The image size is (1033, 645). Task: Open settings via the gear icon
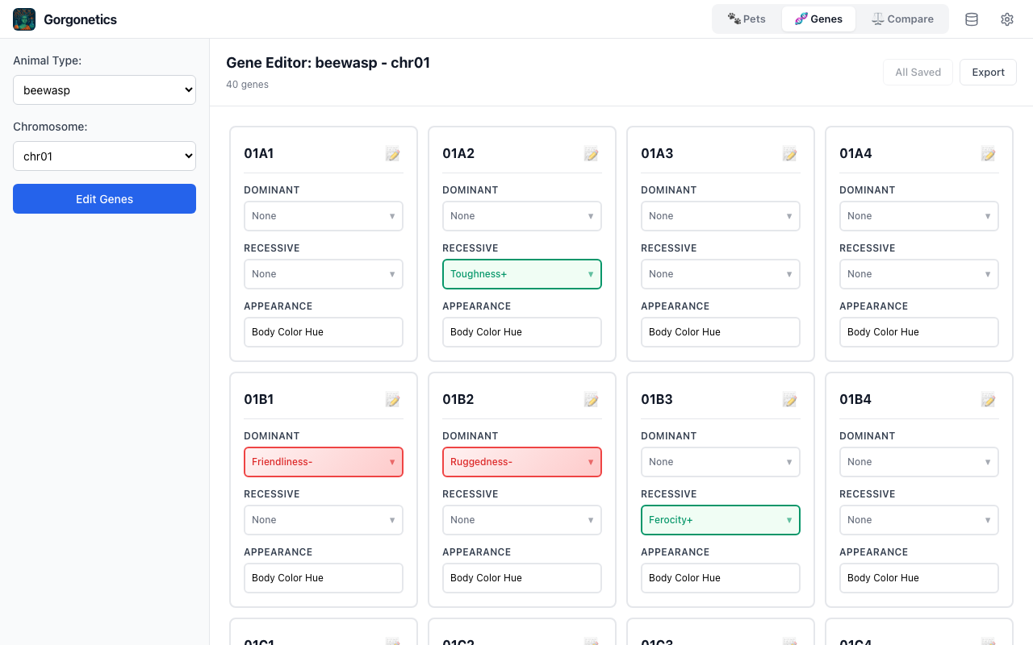click(1007, 19)
